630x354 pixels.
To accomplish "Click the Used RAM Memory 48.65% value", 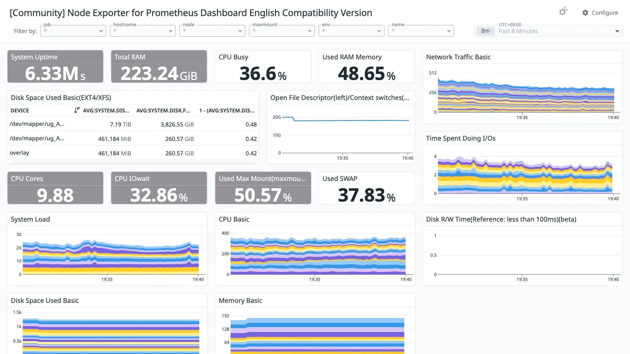I will click(367, 73).
